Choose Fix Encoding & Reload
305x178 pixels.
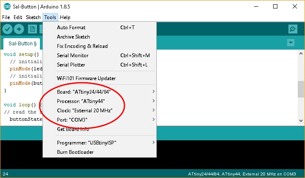pyautogui.click(x=99, y=46)
